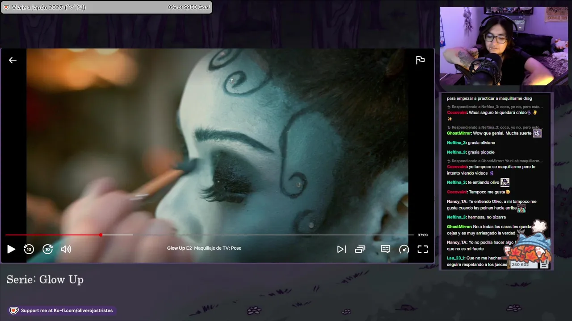Click the Viaje a japón 2027 goal title

(48, 7)
